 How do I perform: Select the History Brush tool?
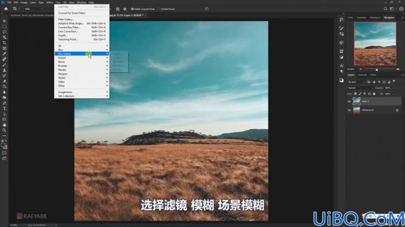tap(4, 76)
